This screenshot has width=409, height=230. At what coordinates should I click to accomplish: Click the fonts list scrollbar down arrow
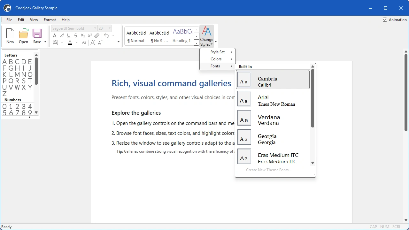[x=313, y=163]
